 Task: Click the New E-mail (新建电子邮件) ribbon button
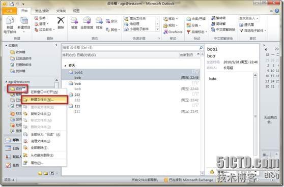coord(10,25)
